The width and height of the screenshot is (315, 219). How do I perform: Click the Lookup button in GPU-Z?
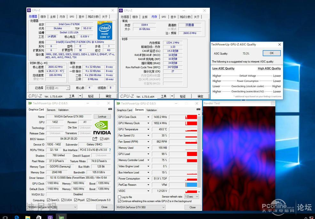[102, 116]
